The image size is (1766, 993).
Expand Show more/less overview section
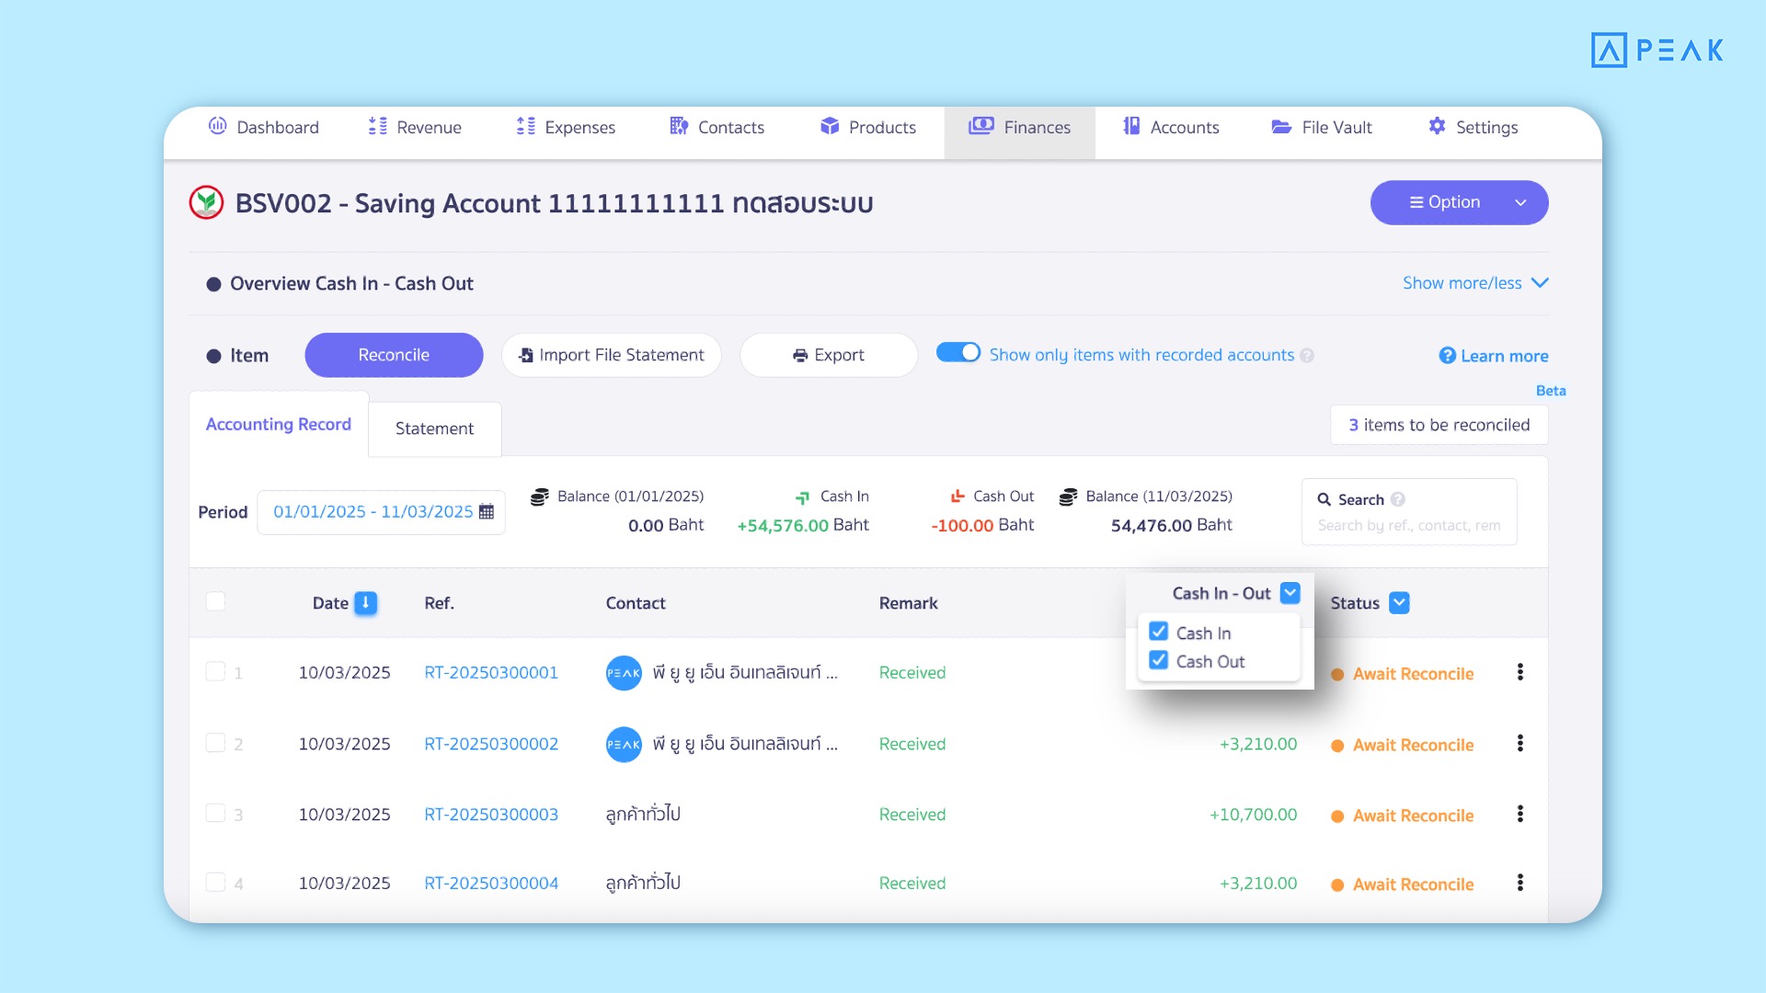coord(1474,283)
